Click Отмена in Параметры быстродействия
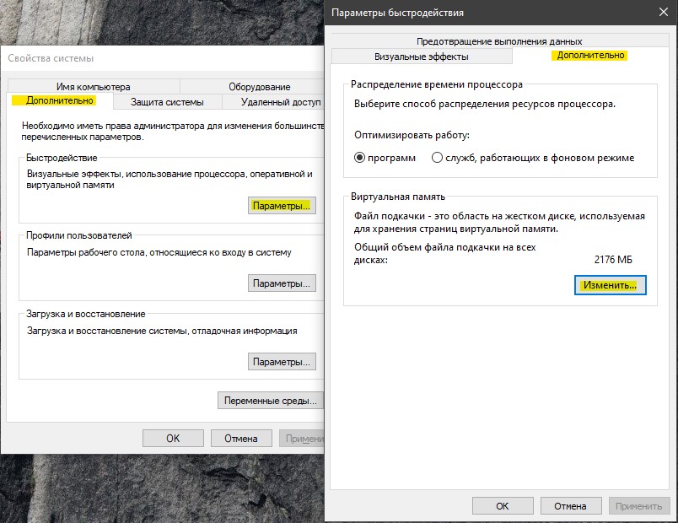The image size is (678, 523). click(570, 505)
